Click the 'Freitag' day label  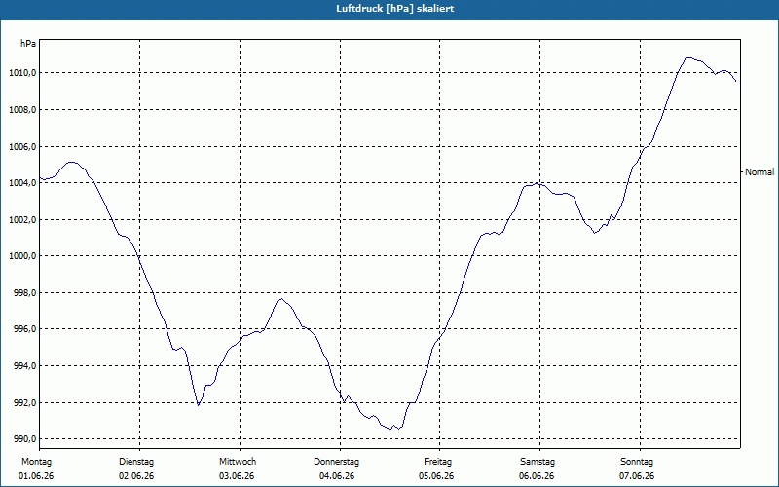click(437, 462)
